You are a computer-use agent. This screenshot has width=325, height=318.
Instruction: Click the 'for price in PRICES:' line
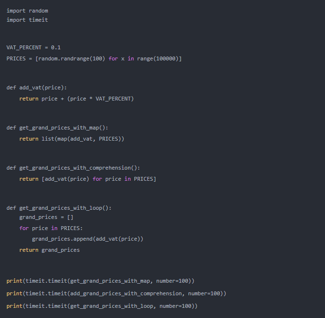pos(51,228)
